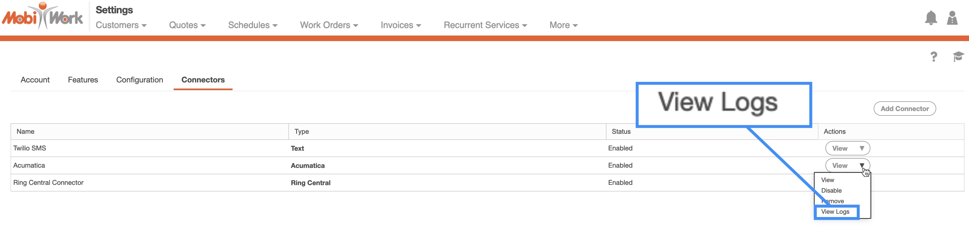Open the Work Orders menu
969x247 pixels.
tap(329, 25)
